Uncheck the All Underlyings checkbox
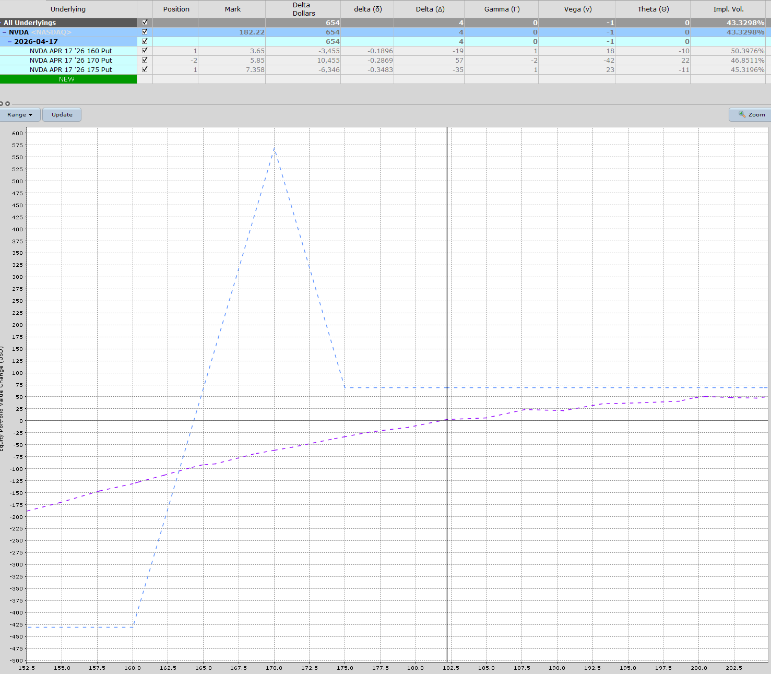771x674 pixels. [145, 22]
